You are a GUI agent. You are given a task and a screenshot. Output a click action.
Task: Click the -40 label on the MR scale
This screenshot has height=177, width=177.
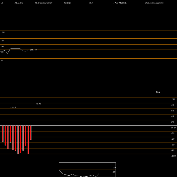coord(173,139)
